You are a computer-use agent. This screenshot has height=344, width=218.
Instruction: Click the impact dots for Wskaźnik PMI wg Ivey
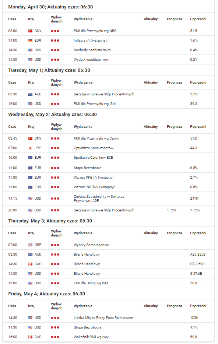coord(55,337)
